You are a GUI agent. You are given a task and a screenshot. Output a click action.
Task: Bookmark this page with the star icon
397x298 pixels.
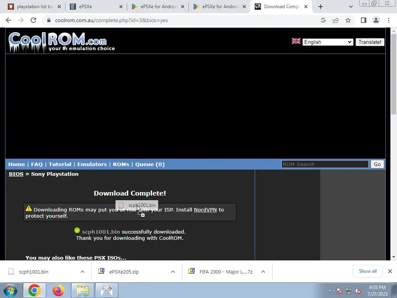click(x=348, y=20)
